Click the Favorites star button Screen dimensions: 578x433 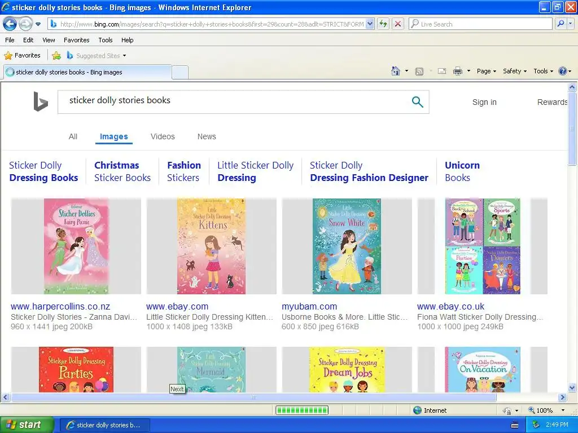coord(22,56)
